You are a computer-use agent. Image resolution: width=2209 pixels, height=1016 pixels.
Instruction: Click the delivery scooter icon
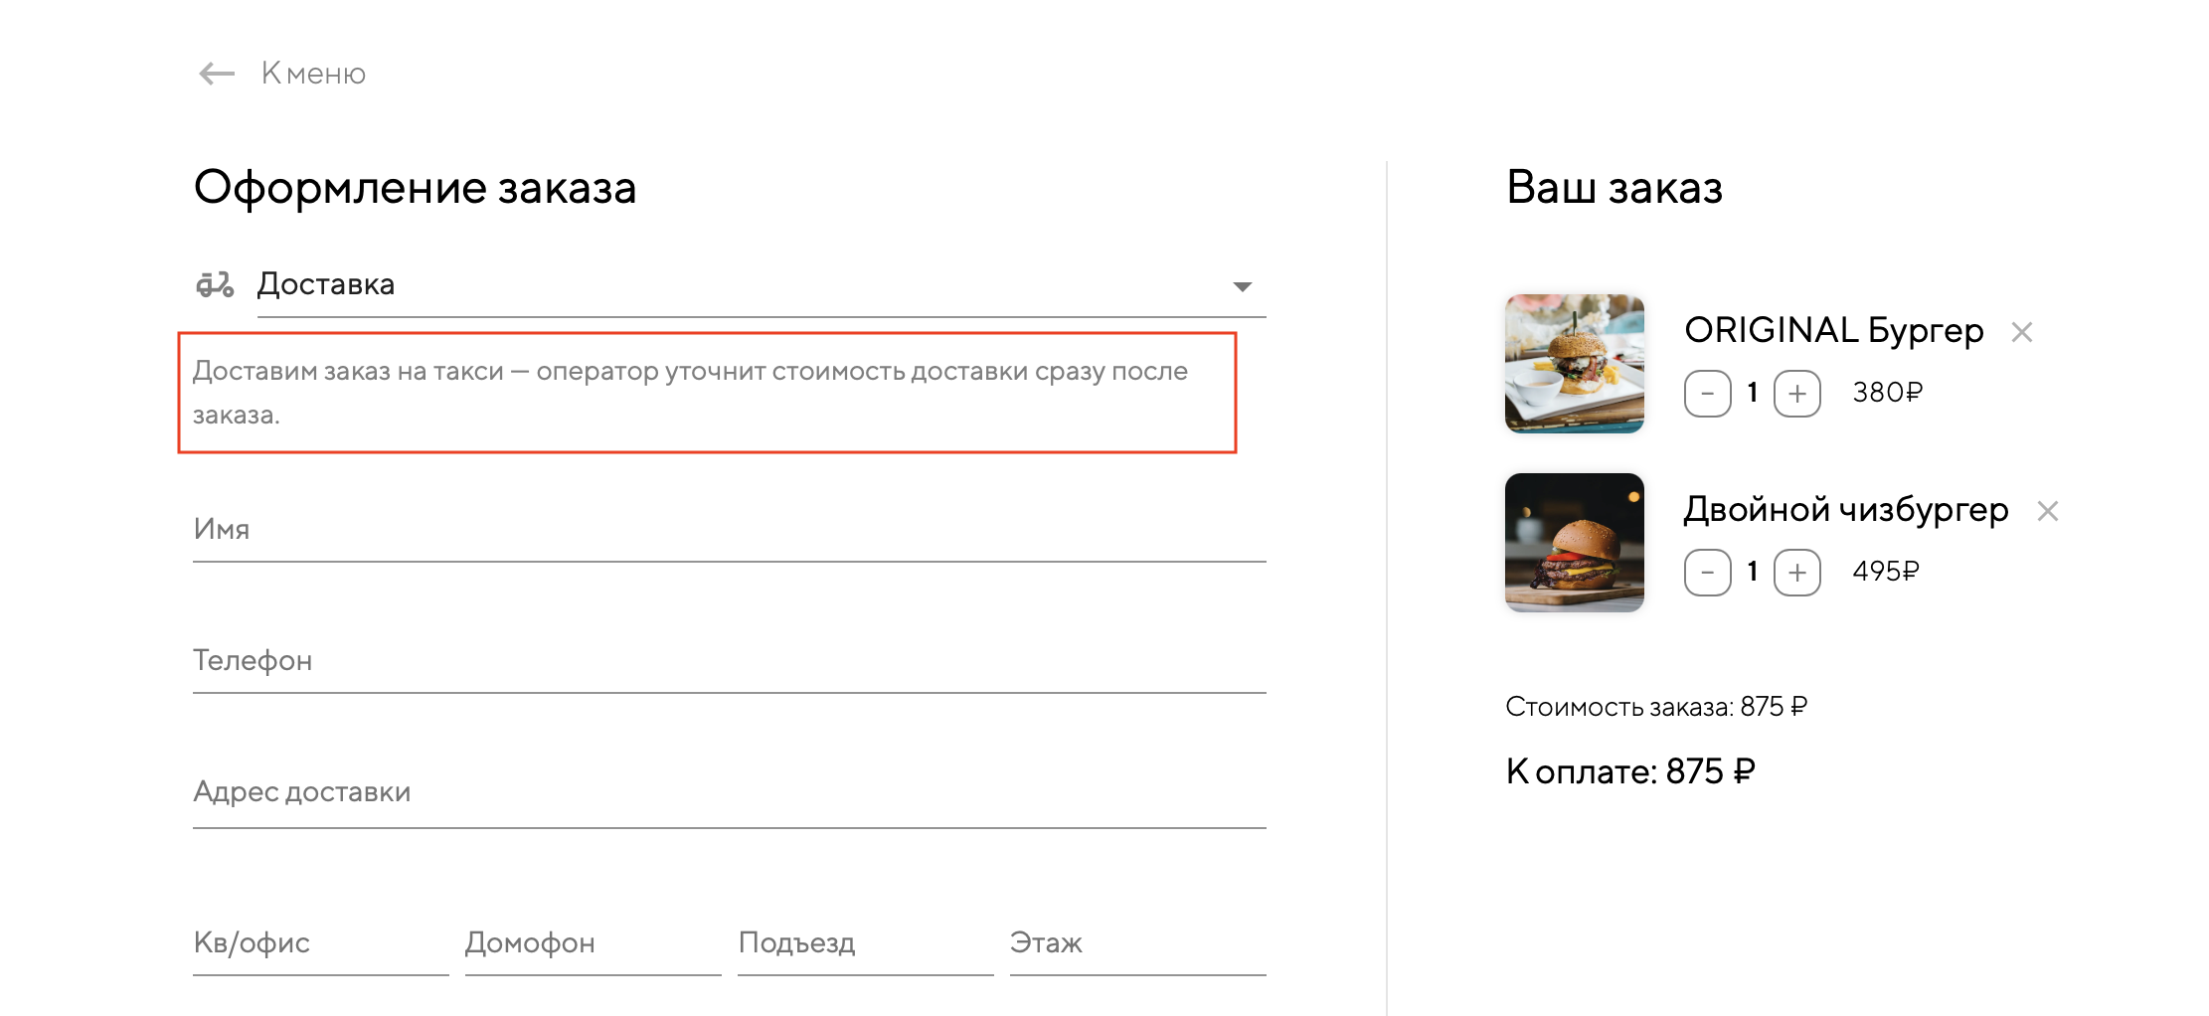[215, 285]
